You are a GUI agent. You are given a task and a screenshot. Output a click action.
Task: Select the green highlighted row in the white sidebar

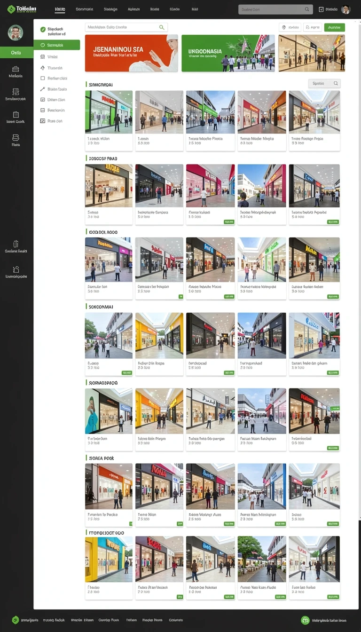57,45
